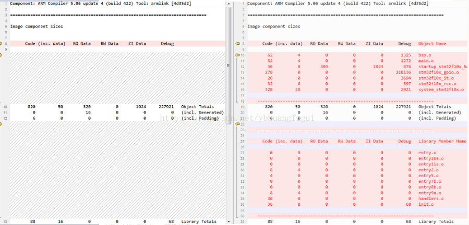
Task: Click the copy-left arrow on right line 8
Action: 237,44
